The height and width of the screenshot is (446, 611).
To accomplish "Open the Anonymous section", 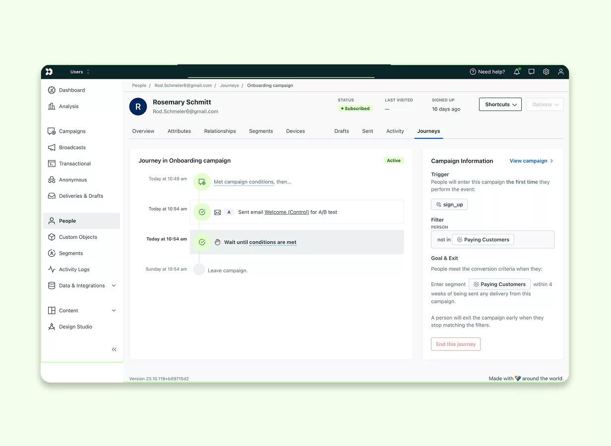I will coord(72,179).
